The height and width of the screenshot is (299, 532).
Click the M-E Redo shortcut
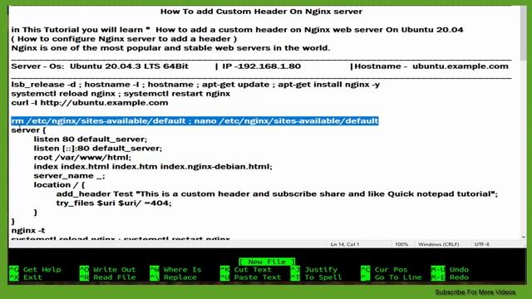[450, 277]
